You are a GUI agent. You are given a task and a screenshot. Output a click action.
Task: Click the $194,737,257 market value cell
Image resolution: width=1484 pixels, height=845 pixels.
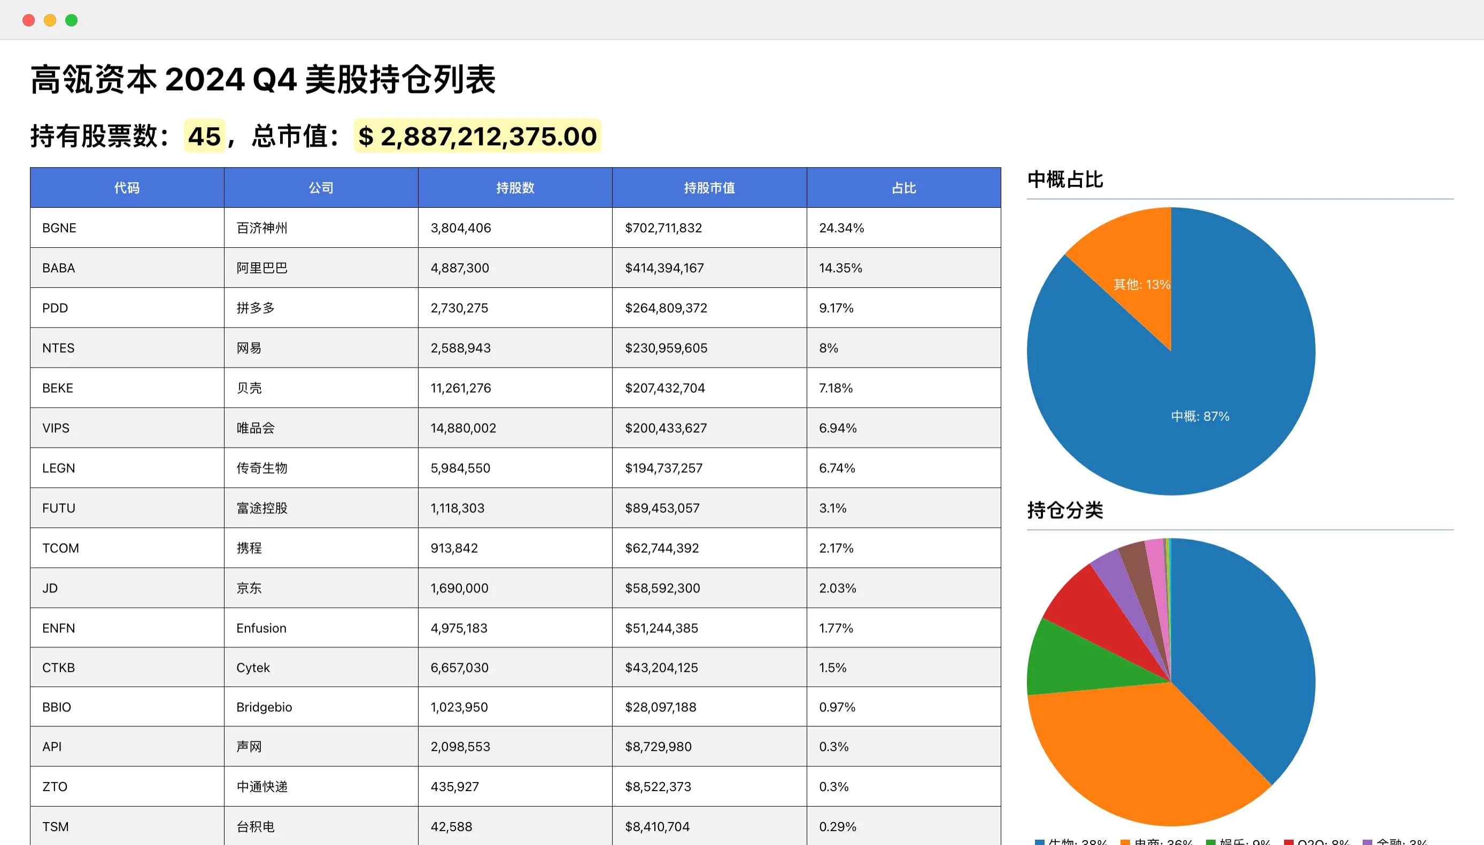(709, 468)
